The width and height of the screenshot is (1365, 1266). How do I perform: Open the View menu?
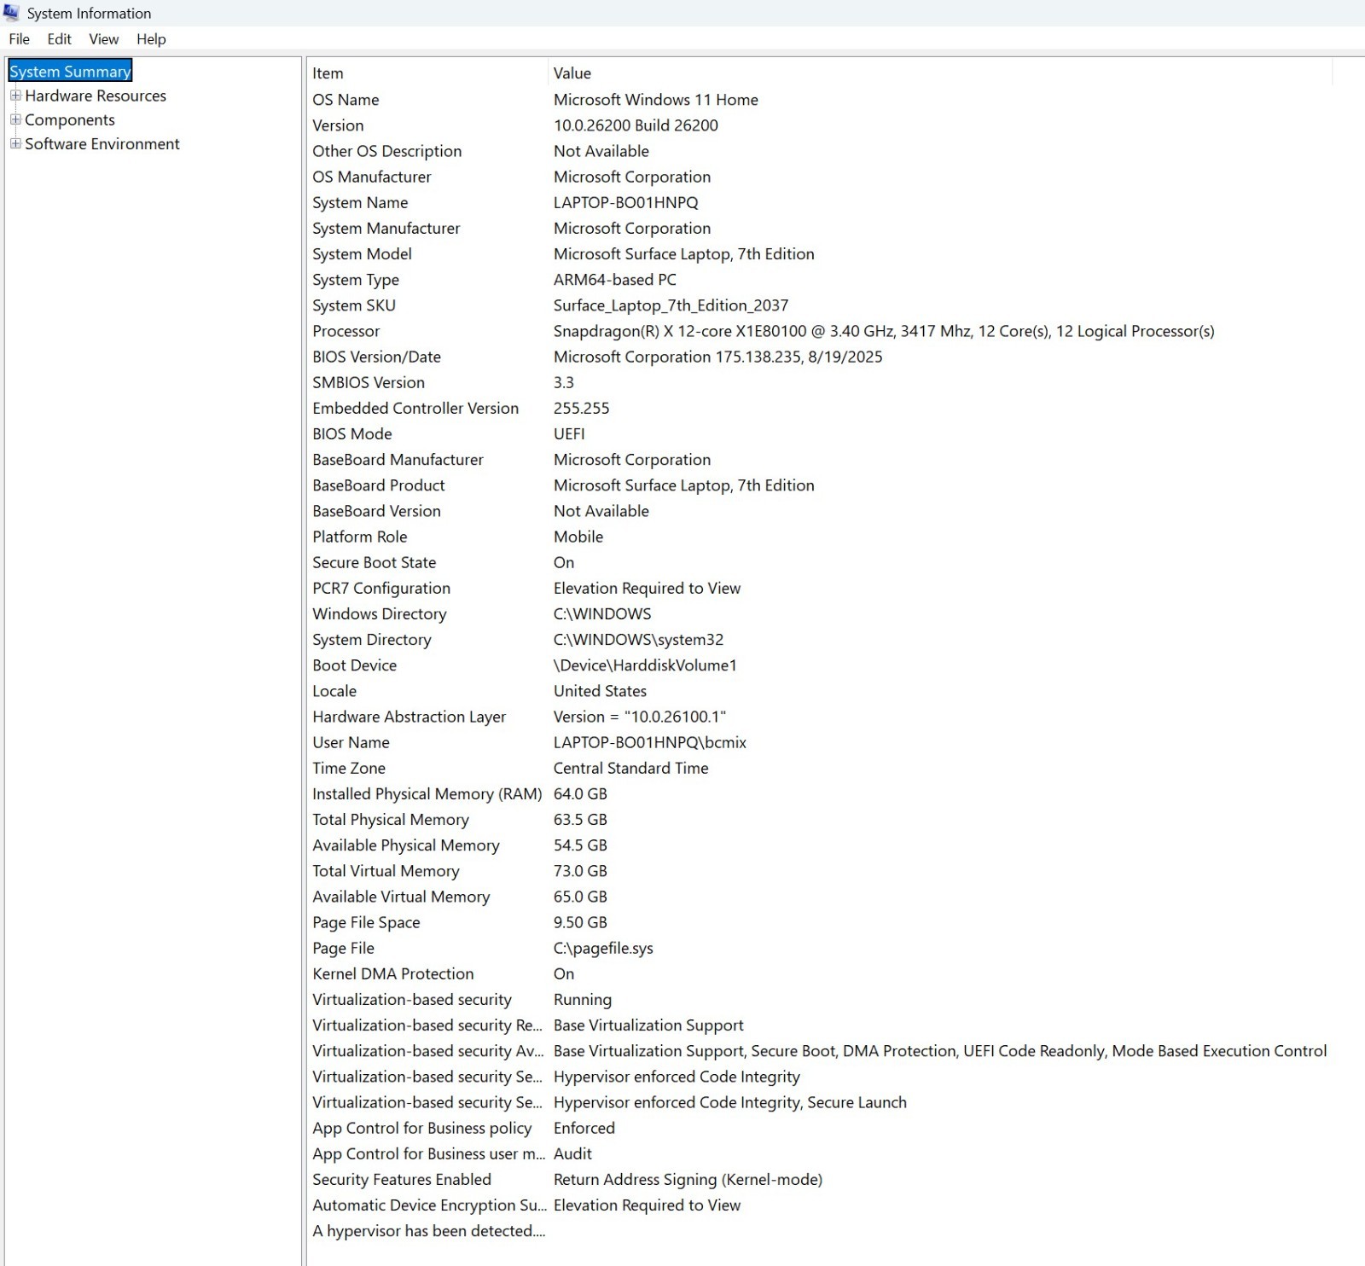pos(103,39)
